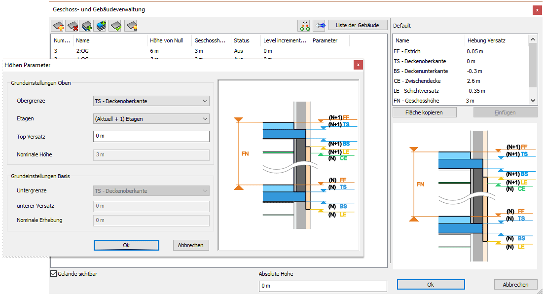Click the Fläche kopieren button
The image size is (545, 296).
tap(424, 112)
